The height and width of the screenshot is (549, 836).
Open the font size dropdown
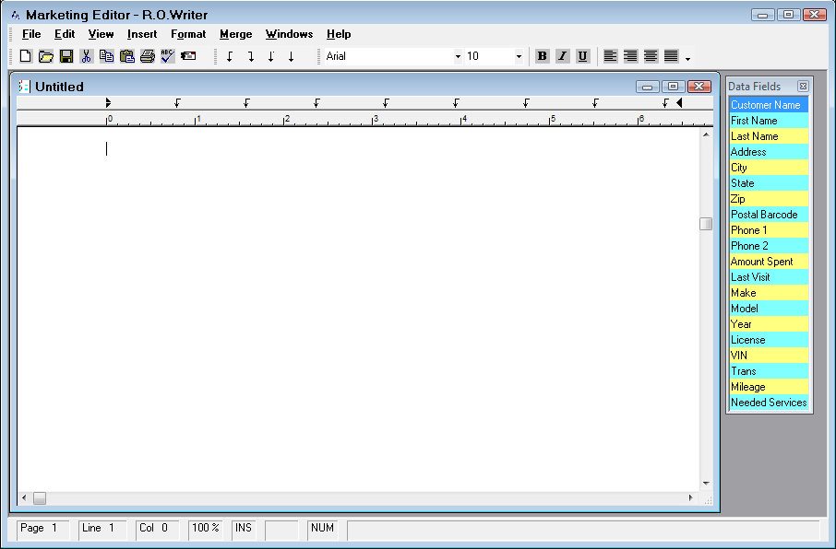click(x=518, y=55)
